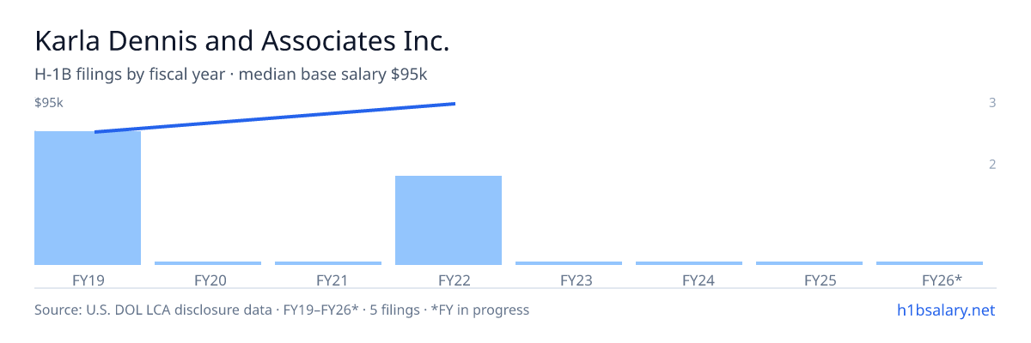Click the small FY25 bar

809,263
